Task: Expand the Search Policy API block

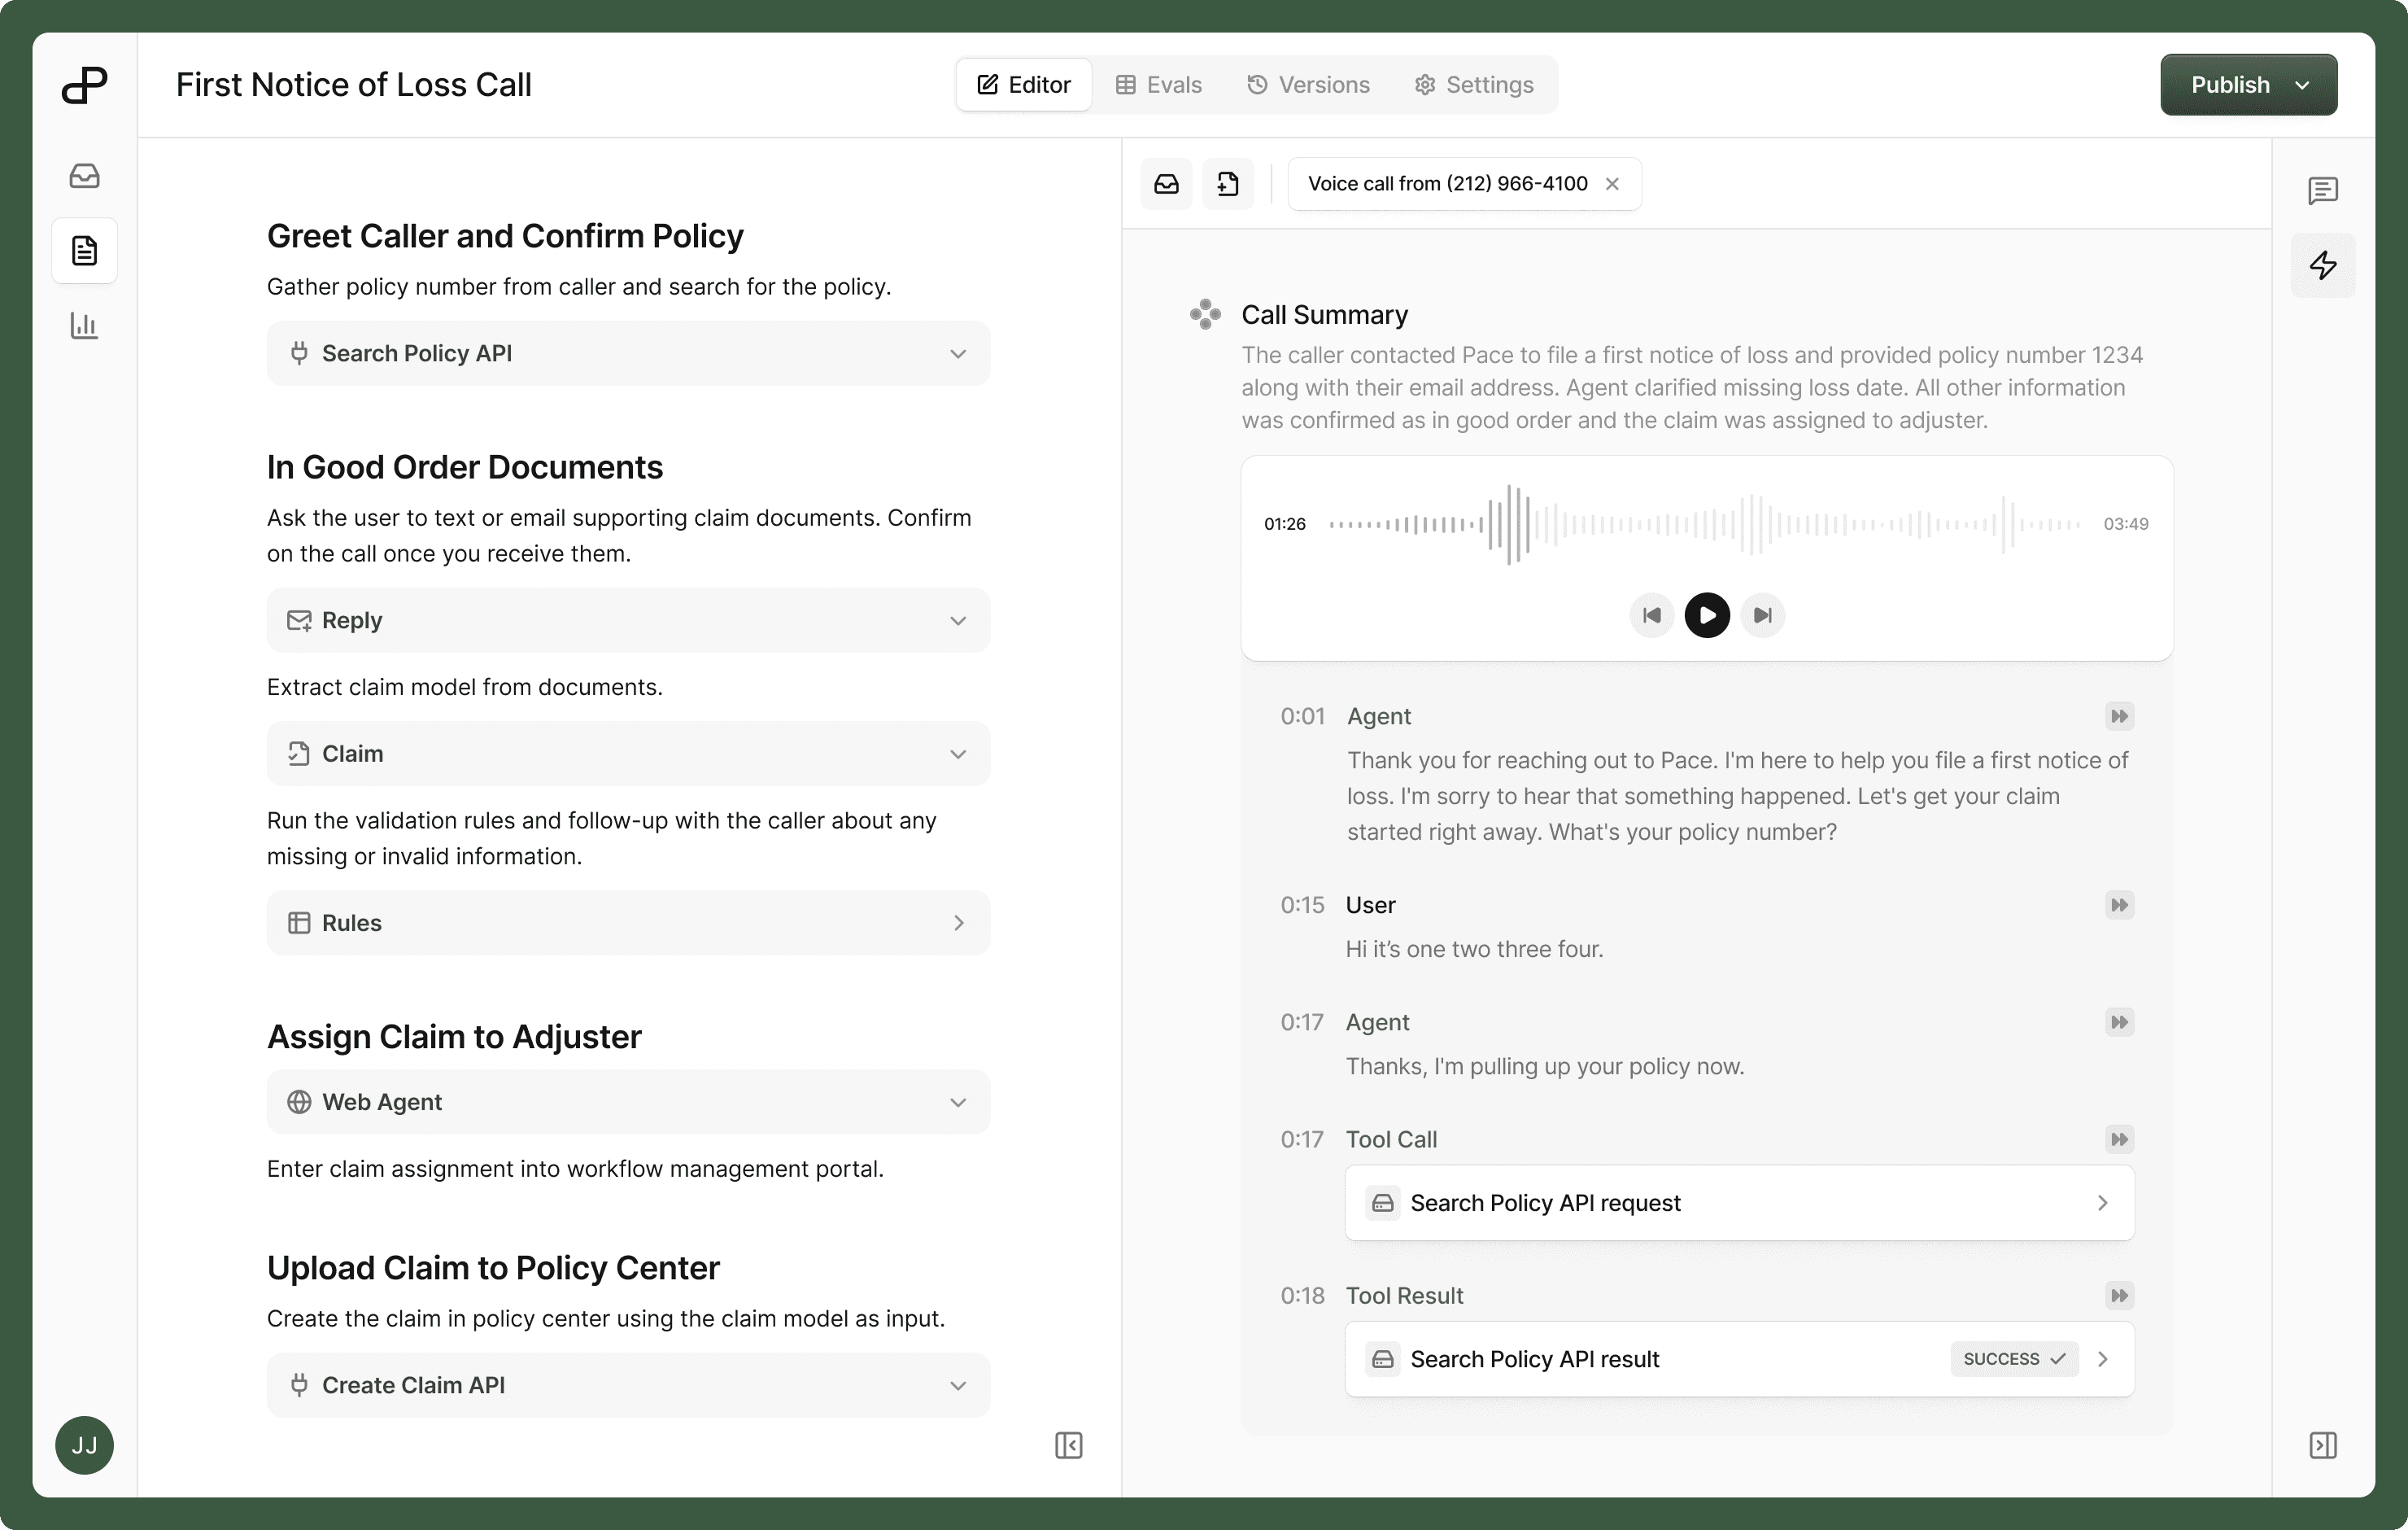Action: [x=957, y=353]
